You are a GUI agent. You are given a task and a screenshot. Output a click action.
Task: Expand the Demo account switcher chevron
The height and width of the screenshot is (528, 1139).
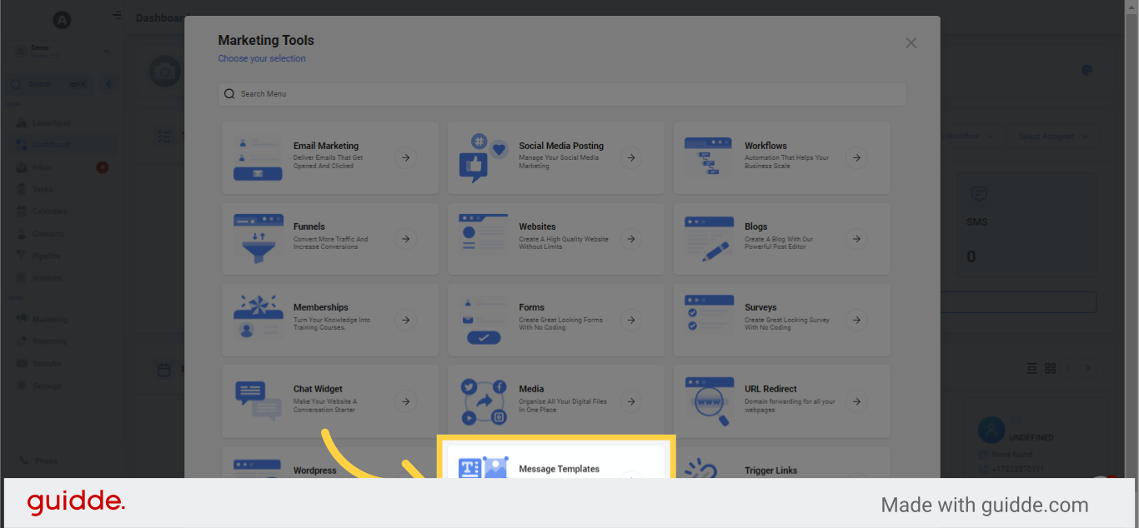[x=106, y=50]
